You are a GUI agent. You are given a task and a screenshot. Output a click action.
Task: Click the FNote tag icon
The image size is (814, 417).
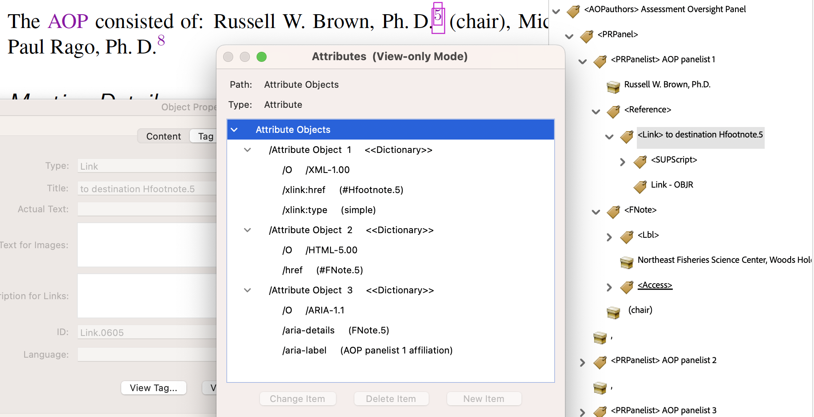tap(613, 211)
